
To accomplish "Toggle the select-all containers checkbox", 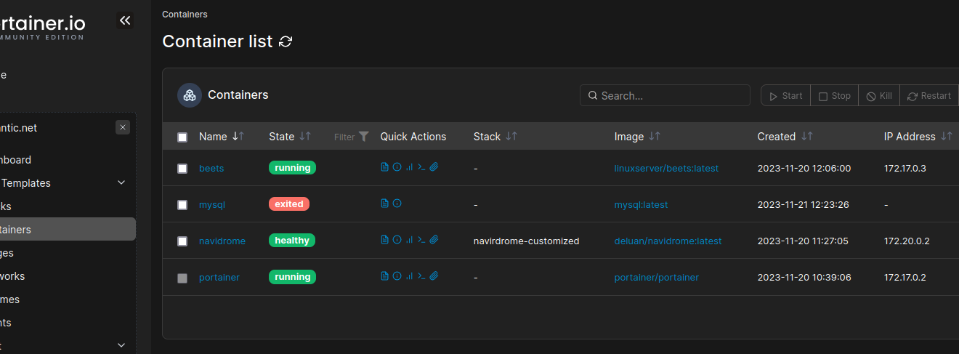I will tap(182, 137).
